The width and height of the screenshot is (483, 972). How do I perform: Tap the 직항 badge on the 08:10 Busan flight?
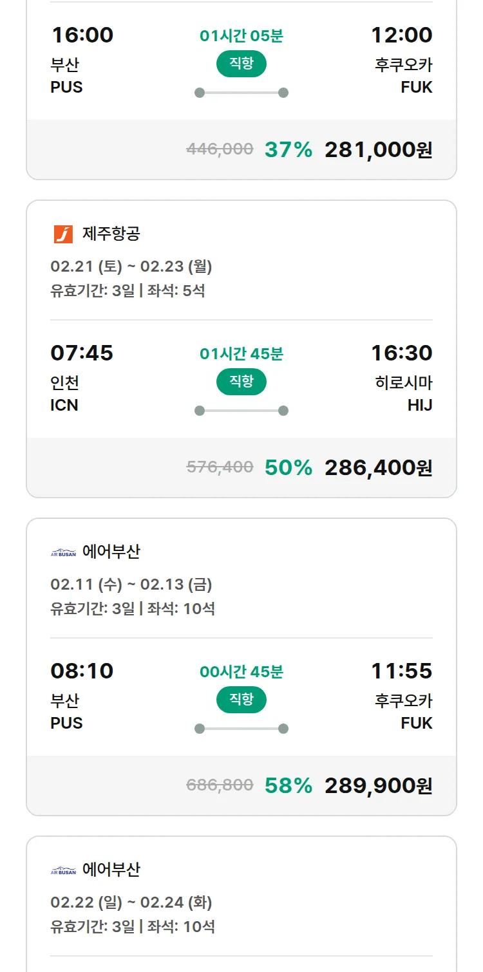(x=241, y=700)
